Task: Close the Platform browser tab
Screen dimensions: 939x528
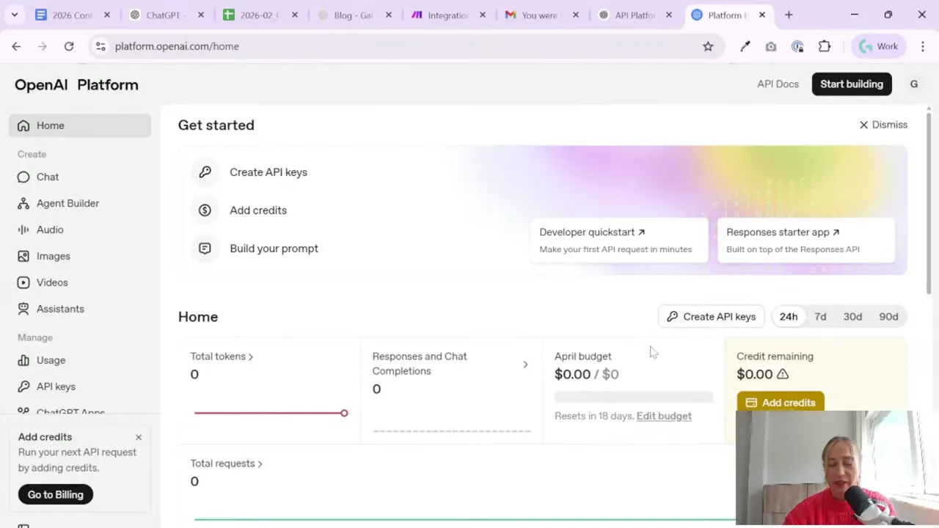Action: tap(762, 15)
